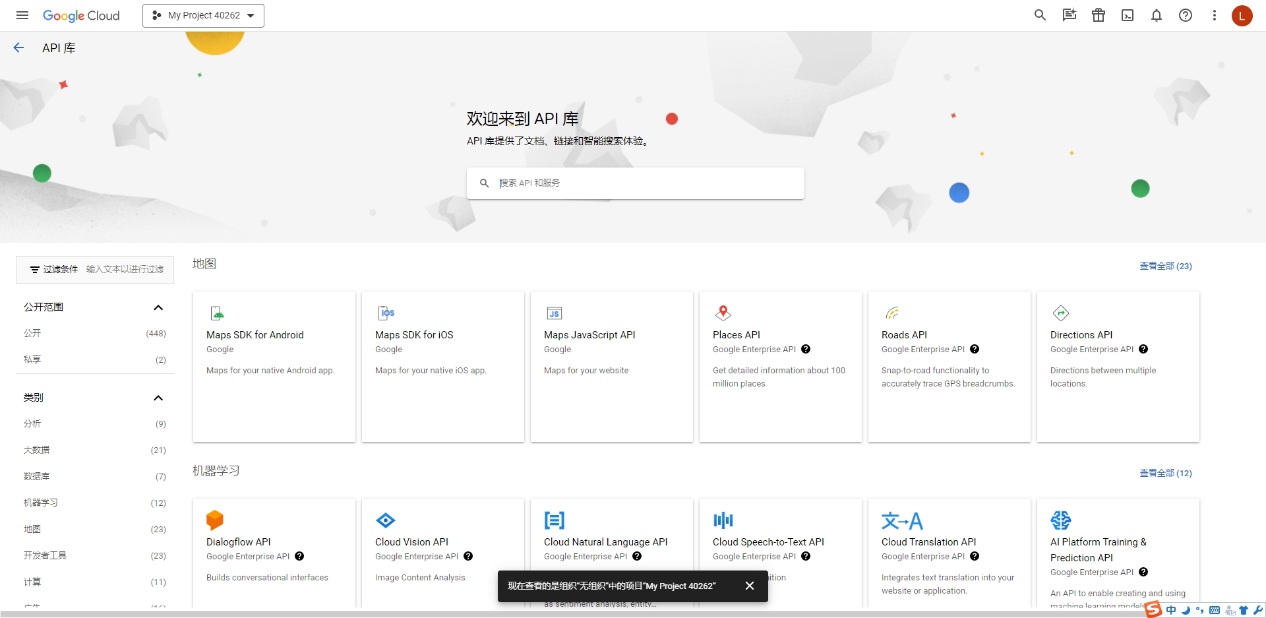Click the top bar search icon
The height and width of the screenshot is (618, 1266).
(1040, 15)
